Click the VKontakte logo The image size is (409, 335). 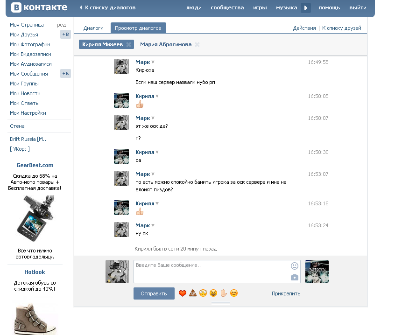coord(39,7)
